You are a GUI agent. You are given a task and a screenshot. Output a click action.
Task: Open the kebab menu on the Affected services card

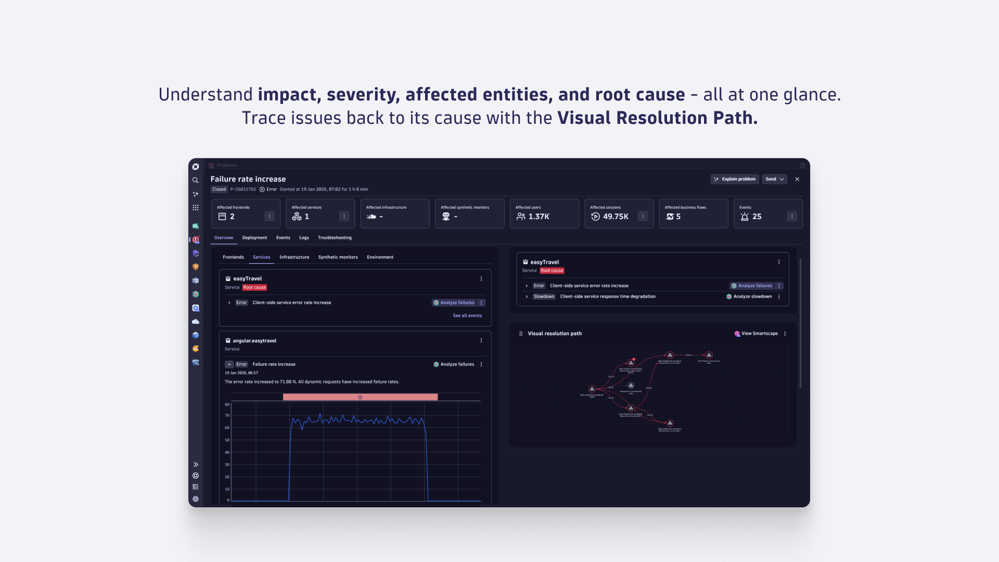tap(344, 215)
